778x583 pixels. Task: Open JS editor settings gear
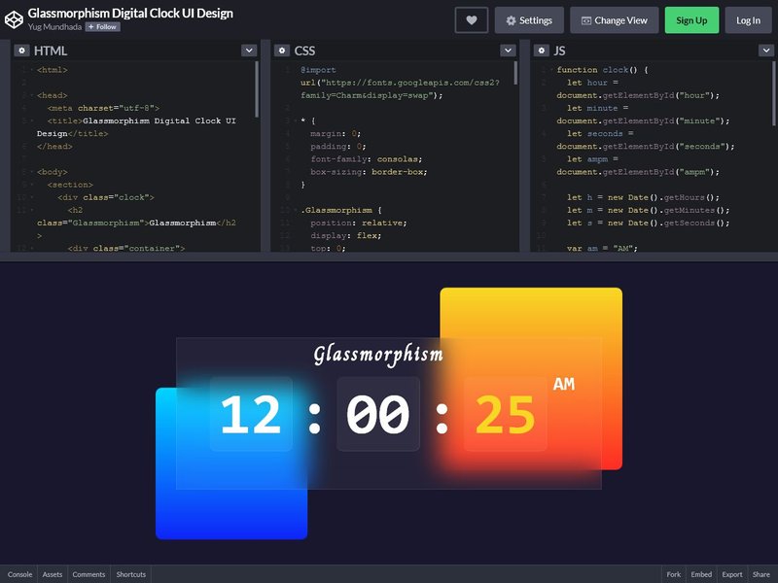coord(542,51)
